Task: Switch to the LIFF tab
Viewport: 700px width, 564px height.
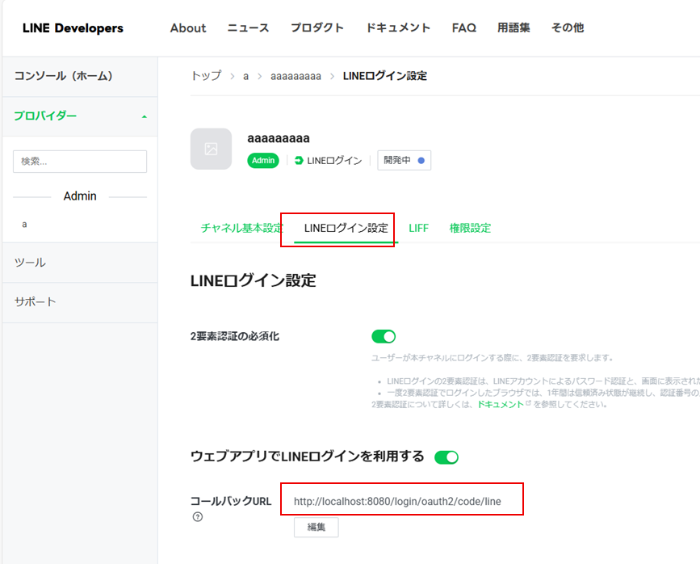Action: pos(418,228)
